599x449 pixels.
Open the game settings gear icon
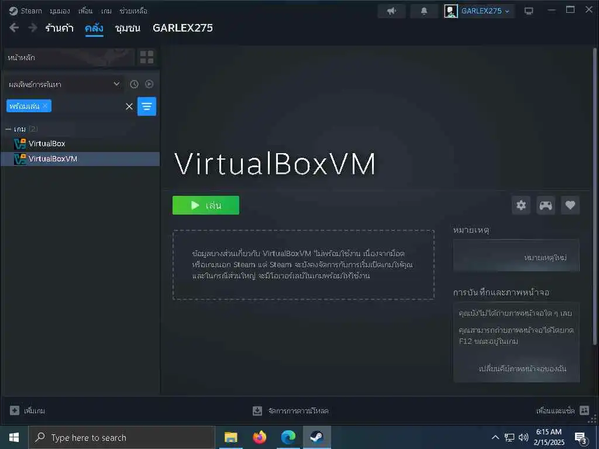[521, 205]
